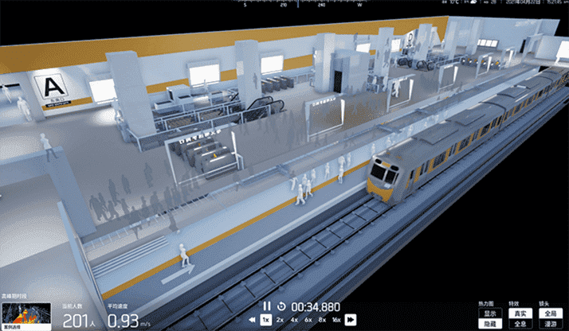This screenshot has width=569, height=331.
Task: Switch effect to 全息 hologram mode
Action: (518, 324)
